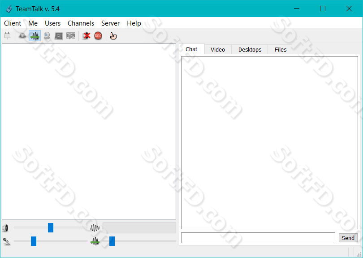This screenshot has width=363, height=258.
Task: Click the connect plug icon in toolbar
Action: [x=8, y=36]
